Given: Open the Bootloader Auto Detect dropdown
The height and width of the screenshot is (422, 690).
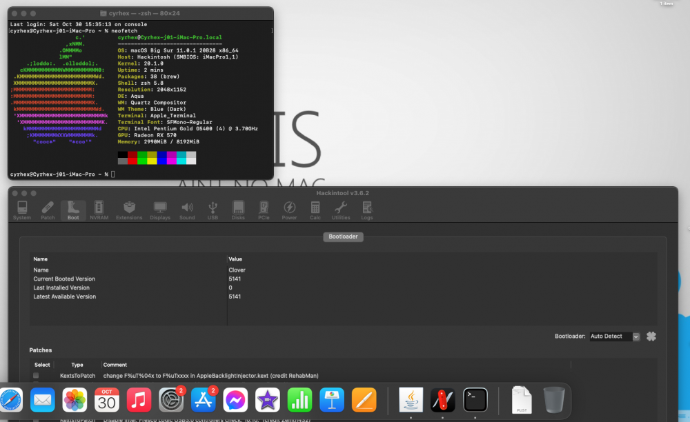Looking at the screenshot, I should click(615, 336).
